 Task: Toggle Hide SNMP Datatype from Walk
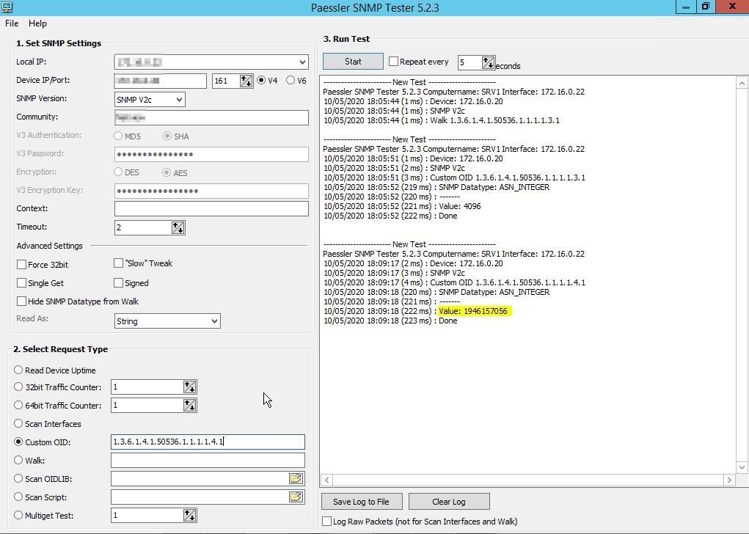(x=21, y=301)
